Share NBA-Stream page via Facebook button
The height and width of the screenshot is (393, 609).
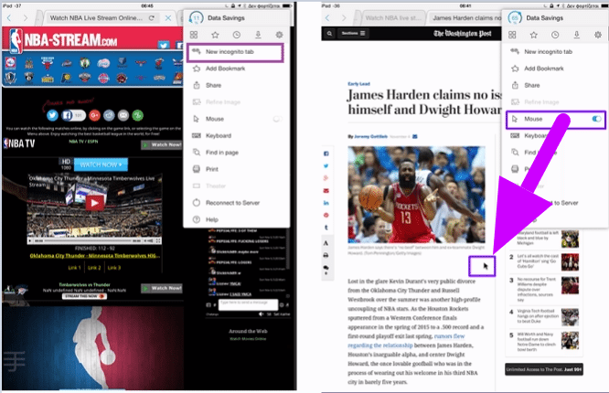tap(72, 115)
